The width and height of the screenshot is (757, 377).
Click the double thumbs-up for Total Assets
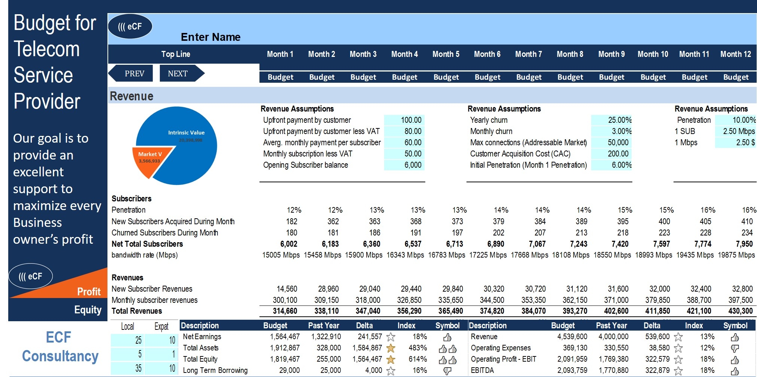(447, 349)
